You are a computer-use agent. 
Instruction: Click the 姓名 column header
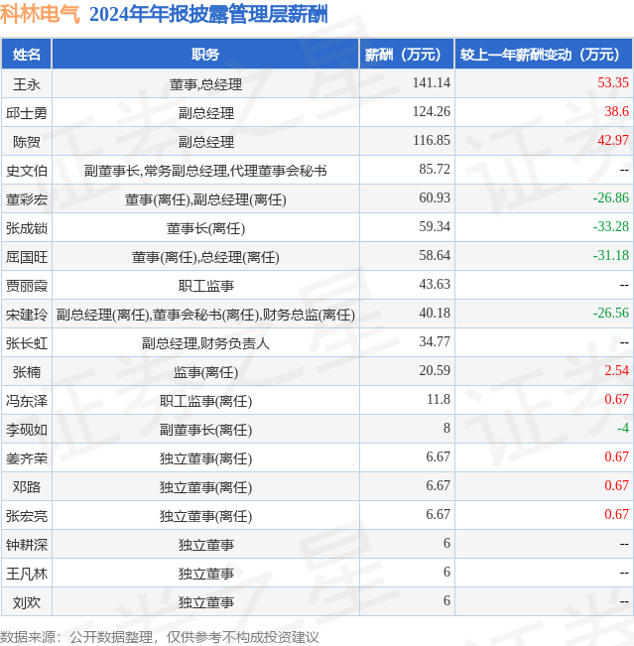27,55
